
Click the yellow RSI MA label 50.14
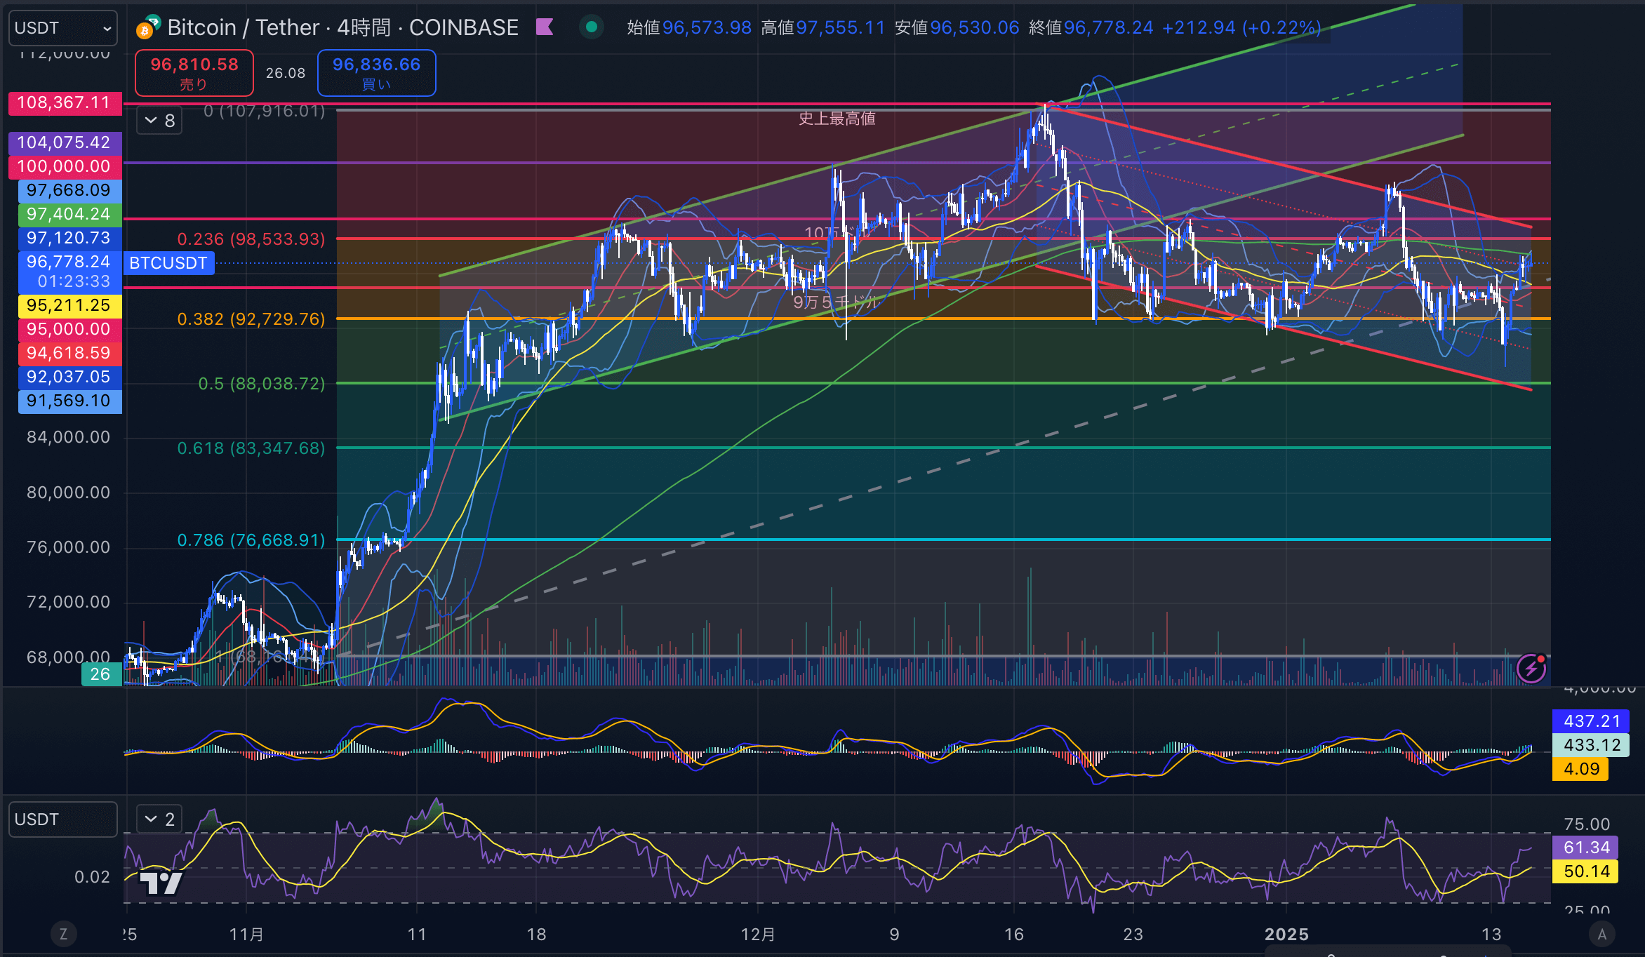[x=1585, y=871]
